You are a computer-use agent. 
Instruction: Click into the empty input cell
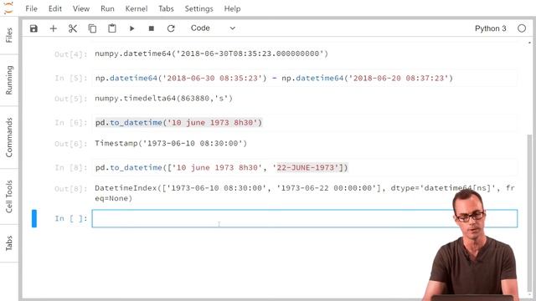pos(305,218)
